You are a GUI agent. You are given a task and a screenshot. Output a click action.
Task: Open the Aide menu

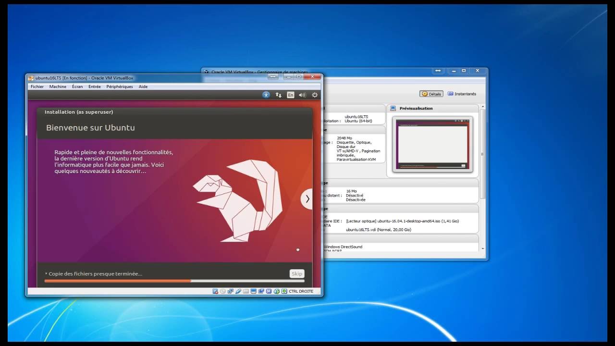[143, 86]
